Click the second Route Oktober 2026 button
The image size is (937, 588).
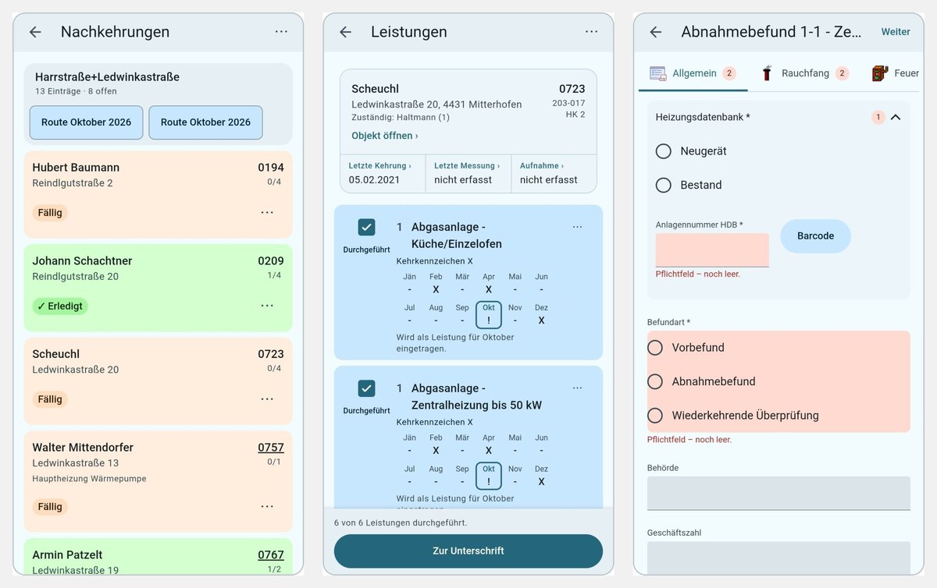(x=205, y=122)
